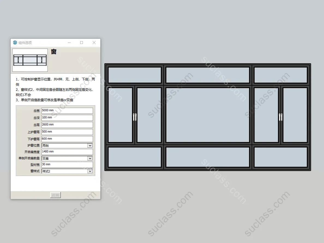Screen dimensions: 324x243
Task: Focus the 总深 field with 100 mm
Action: point(67,118)
